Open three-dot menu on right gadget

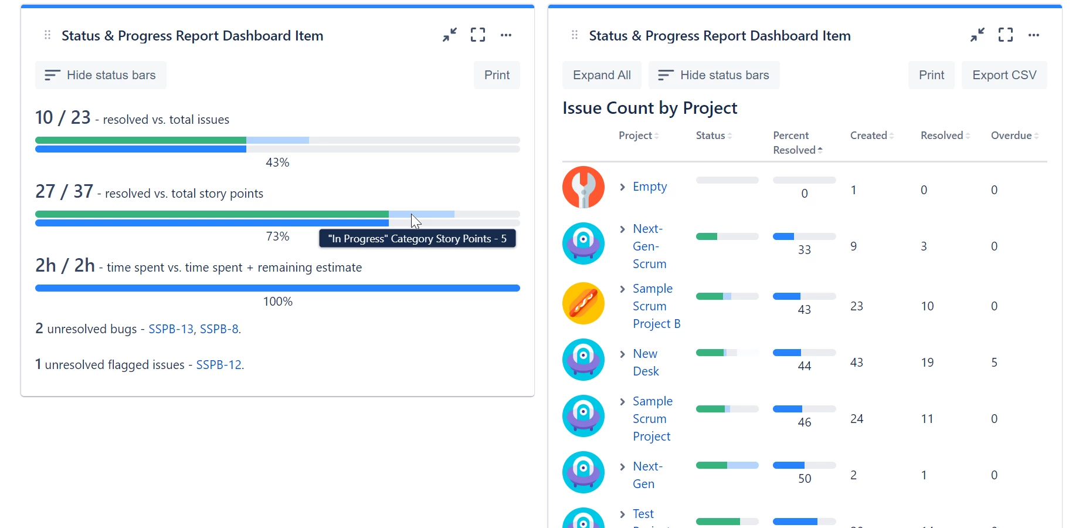[x=1034, y=35]
